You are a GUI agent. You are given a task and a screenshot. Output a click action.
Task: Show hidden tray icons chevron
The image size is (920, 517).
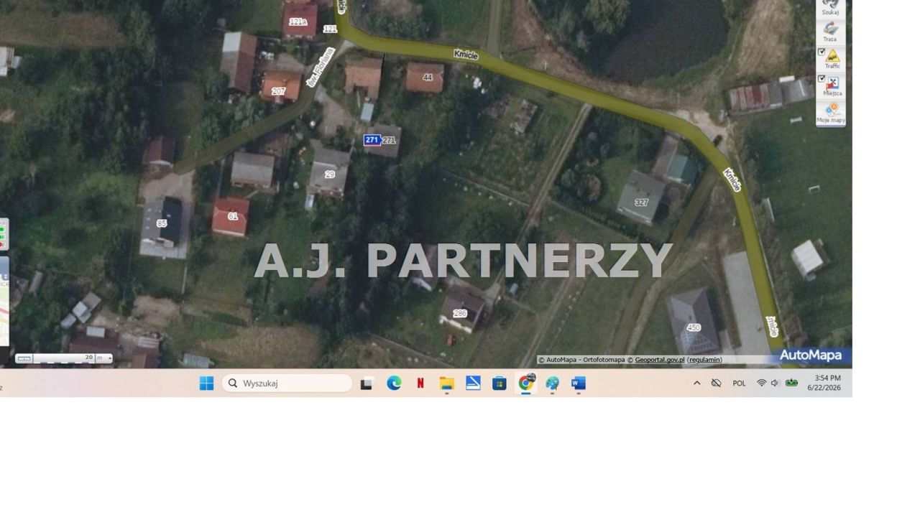tap(696, 383)
